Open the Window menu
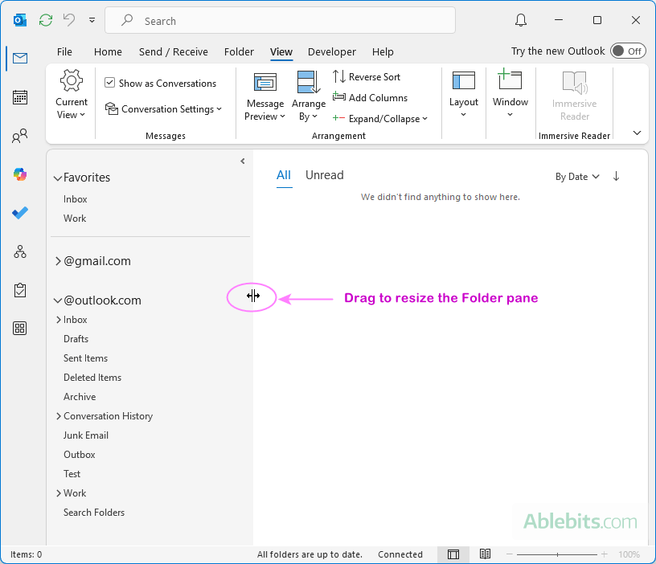656x564 pixels. [510, 95]
